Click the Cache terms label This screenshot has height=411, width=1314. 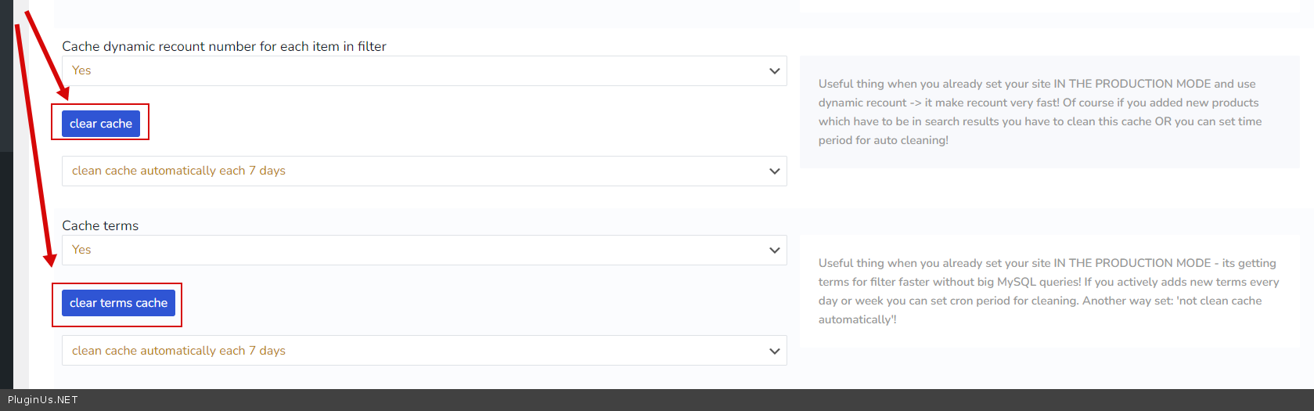click(100, 226)
